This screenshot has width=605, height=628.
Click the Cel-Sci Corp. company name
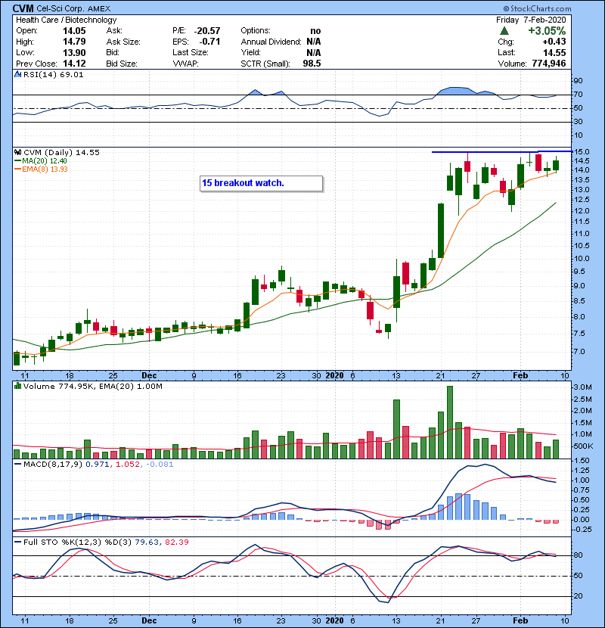(60, 8)
